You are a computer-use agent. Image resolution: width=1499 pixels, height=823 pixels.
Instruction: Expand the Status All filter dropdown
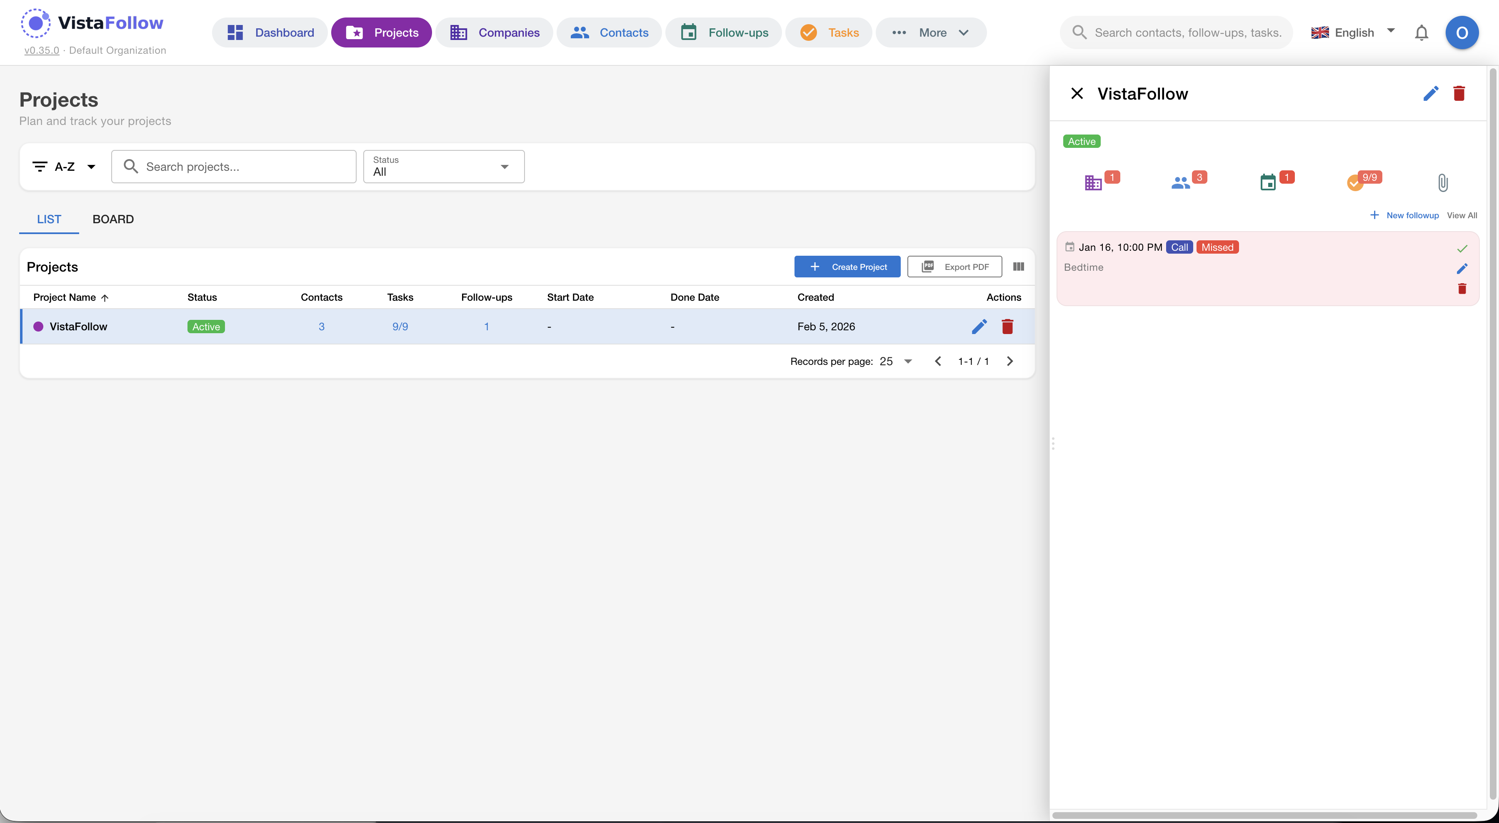(x=443, y=167)
